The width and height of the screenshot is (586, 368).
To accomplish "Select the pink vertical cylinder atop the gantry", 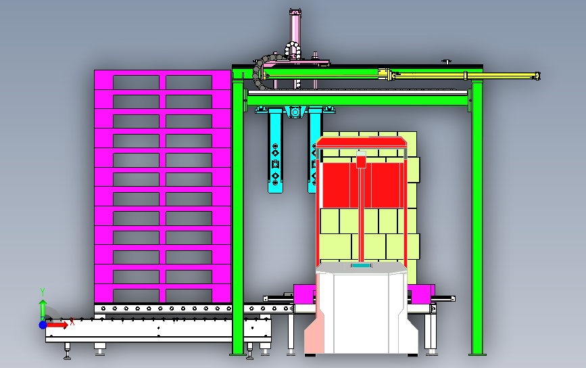I will coord(295,30).
